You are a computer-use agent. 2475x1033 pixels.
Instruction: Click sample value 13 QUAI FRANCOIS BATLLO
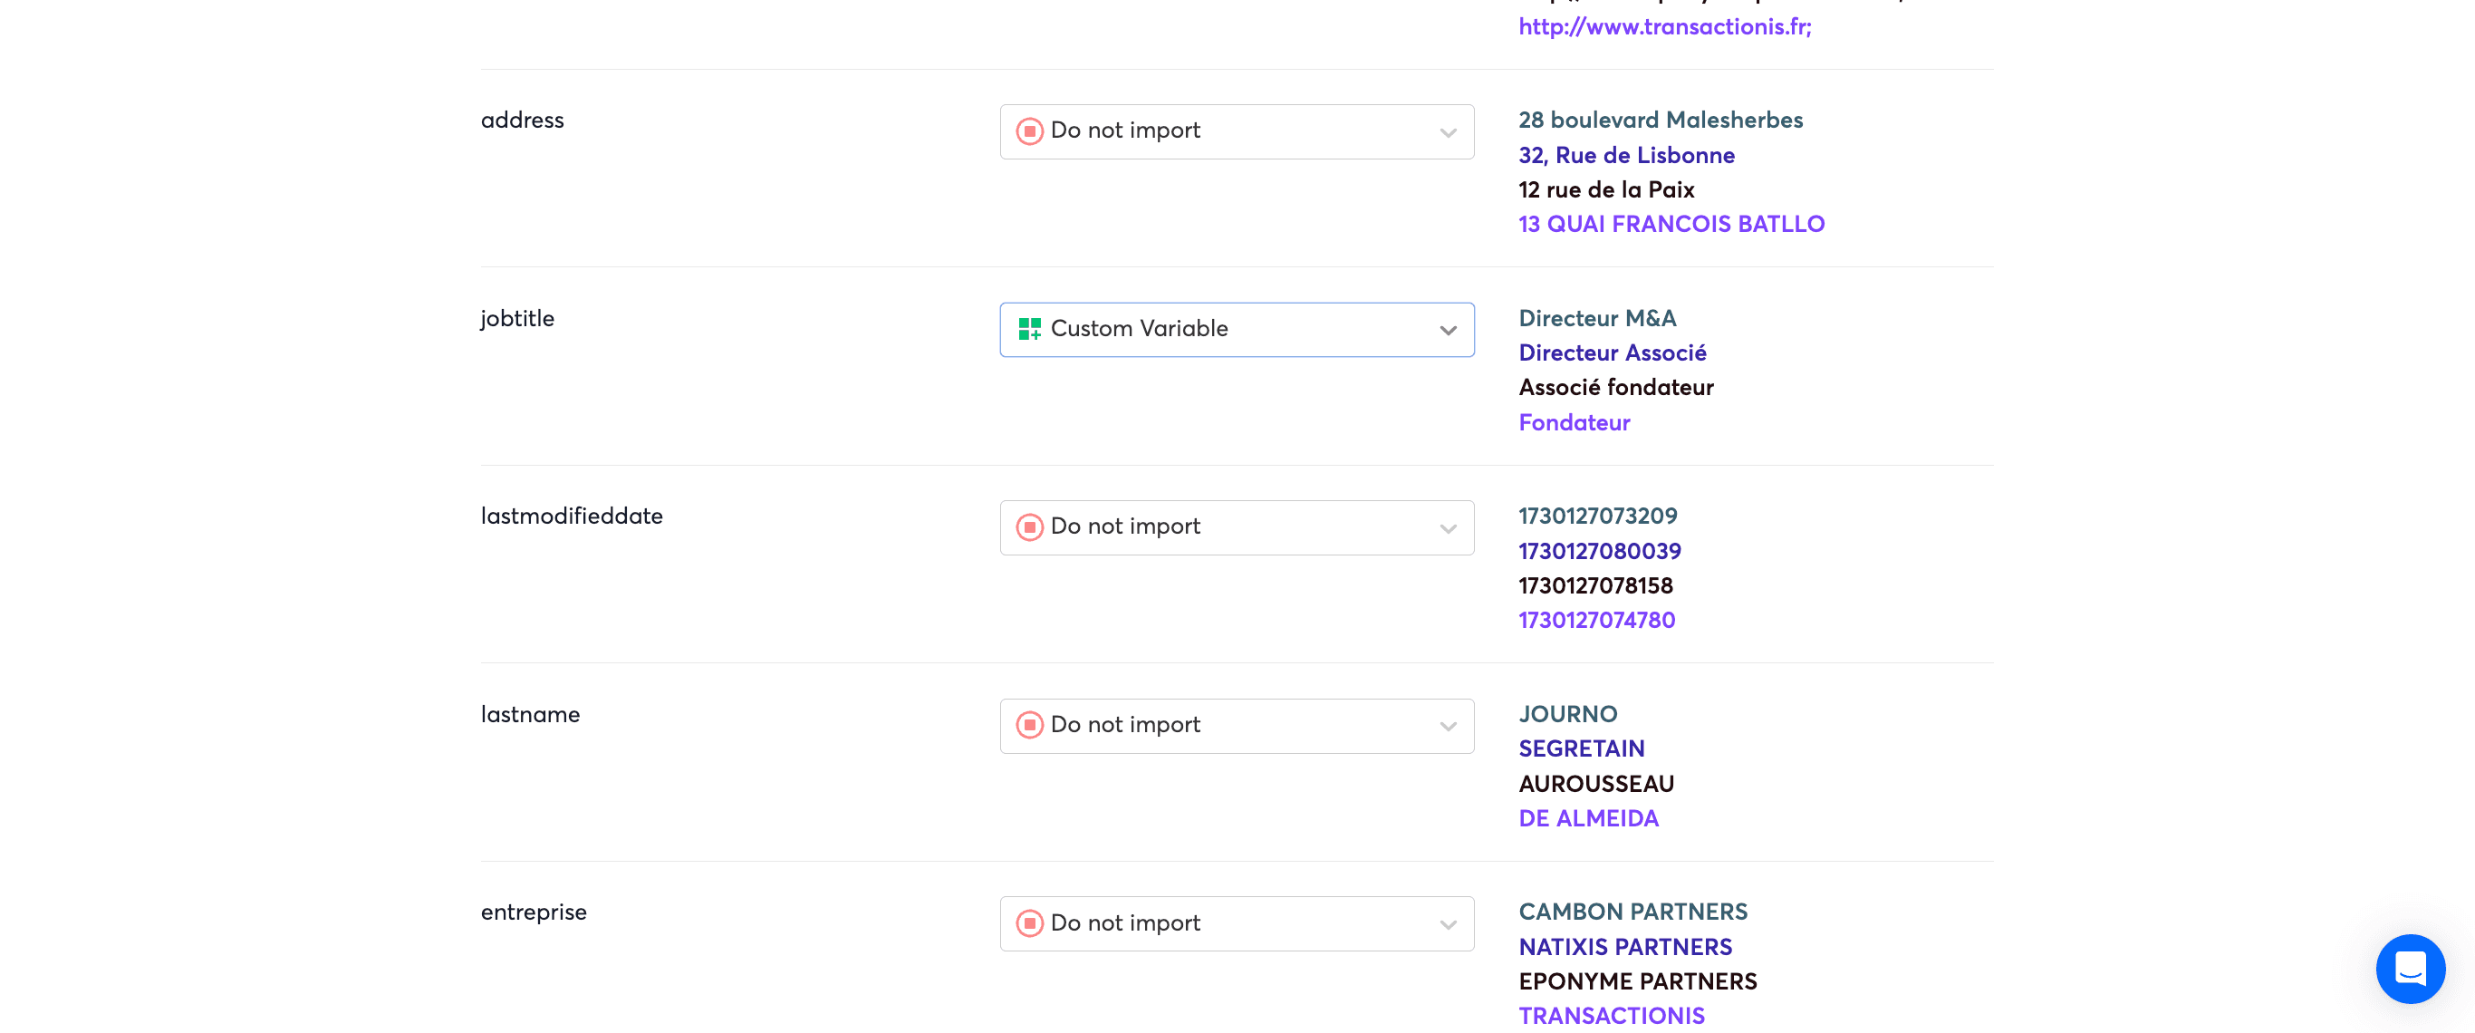pyautogui.click(x=1671, y=224)
